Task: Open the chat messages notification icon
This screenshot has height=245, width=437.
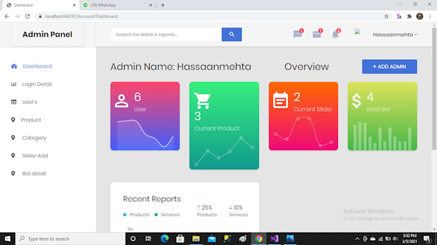Action: coord(298,34)
